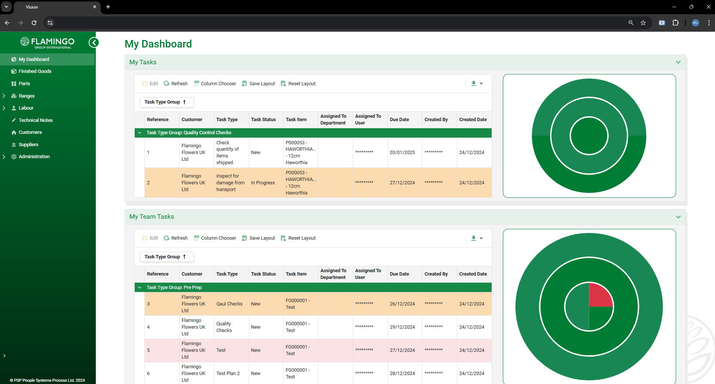The image size is (715, 384).
Task: Click the 'Test Plan 2' task type cell
Action: tap(231, 374)
